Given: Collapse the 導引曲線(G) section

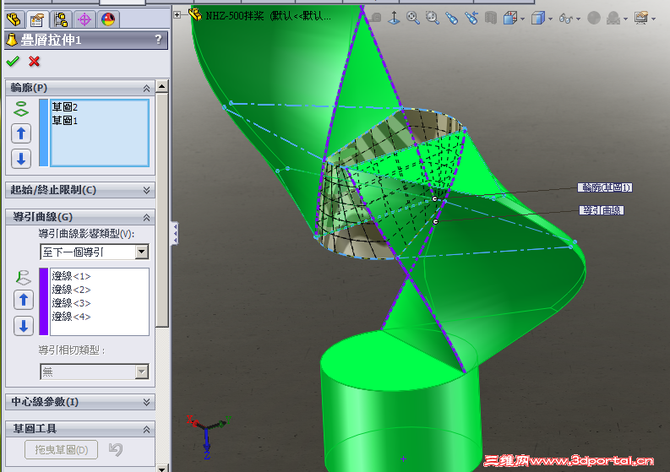Looking at the screenshot, I should (146, 217).
